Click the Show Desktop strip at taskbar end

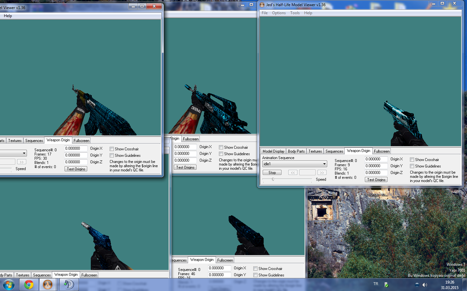coord(464,285)
